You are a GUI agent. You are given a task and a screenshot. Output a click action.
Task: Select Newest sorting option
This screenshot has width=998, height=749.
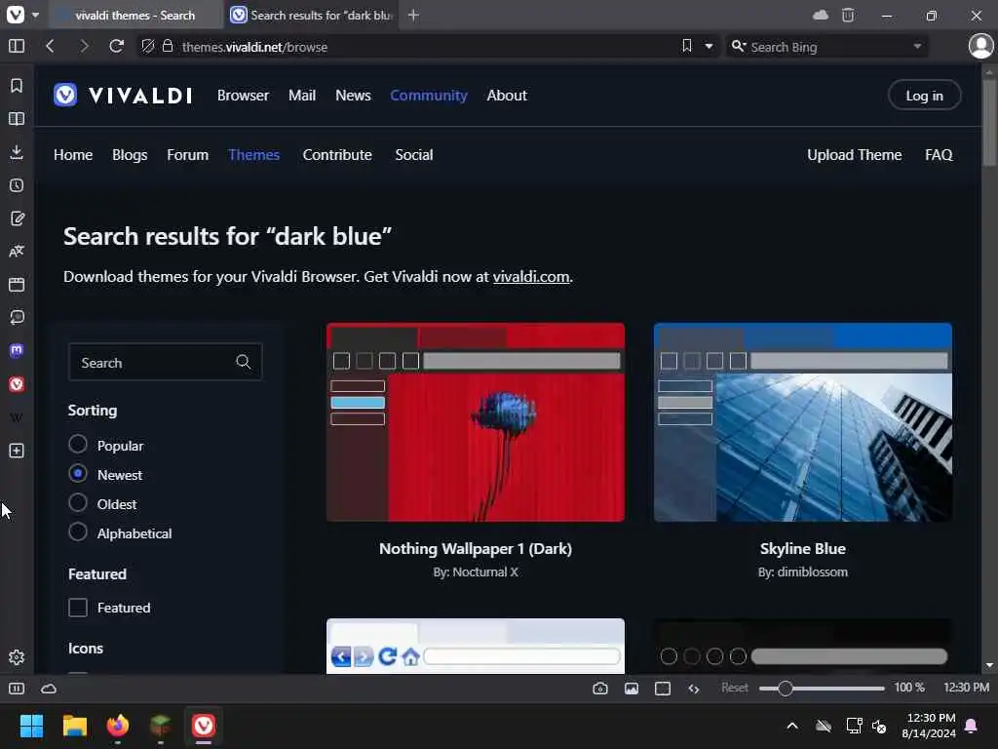pyautogui.click(x=78, y=473)
